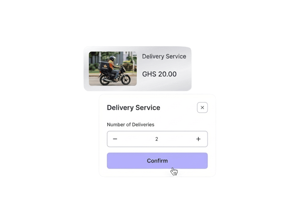Decrease deliveries using the minus icon
The image size is (300, 224).
[x=115, y=139]
